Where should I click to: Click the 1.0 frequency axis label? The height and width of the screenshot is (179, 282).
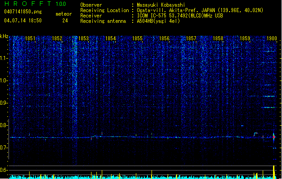pyautogui.click(x=4, y=81)
